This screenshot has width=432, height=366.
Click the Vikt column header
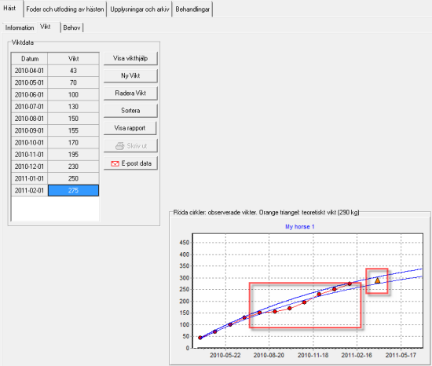tap(73, 59)
